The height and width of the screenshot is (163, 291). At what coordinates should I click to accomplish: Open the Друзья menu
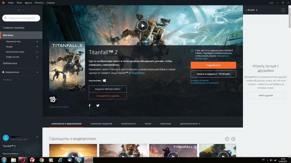click(28, 3)
